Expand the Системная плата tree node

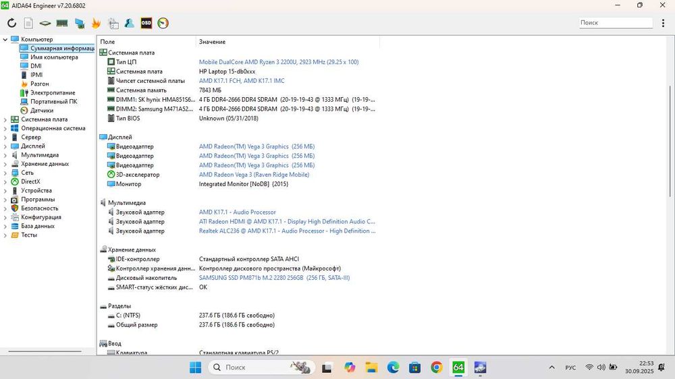click(x=5, y=119)
